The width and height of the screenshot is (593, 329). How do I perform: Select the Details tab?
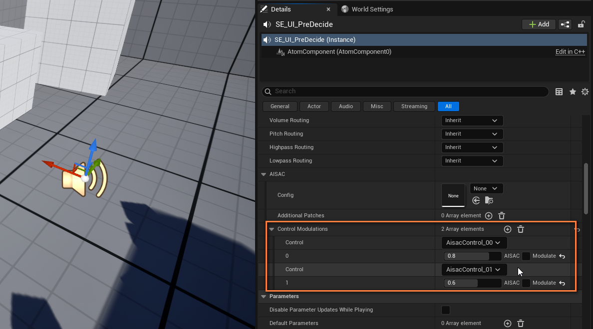[x=281, y=9]
